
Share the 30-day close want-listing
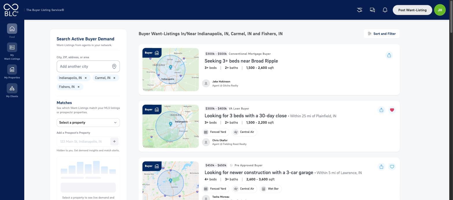(381, 110)
